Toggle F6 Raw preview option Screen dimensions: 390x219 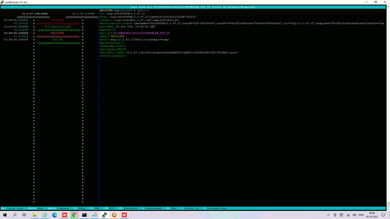pyautogui.click(x=171, y=208)
